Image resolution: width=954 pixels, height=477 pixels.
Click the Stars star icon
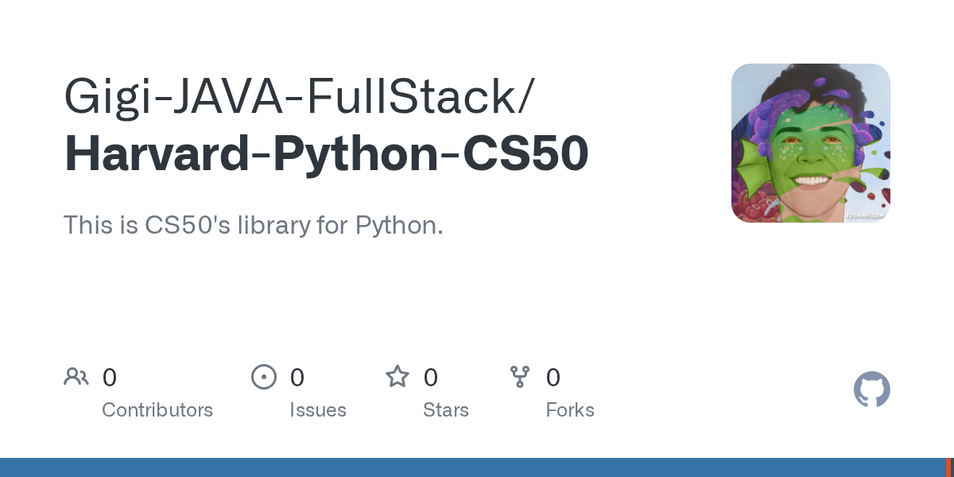[397, 376]
